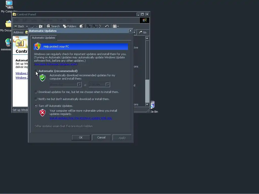Open the Edit menu
The image size is (259, 194).
(25, 20)
